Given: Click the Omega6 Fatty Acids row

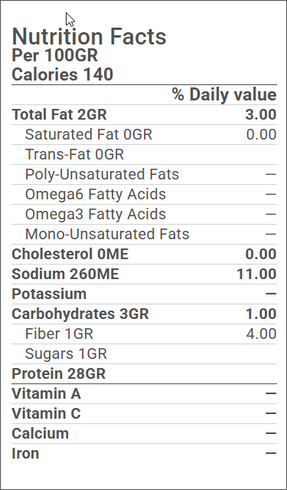Looking at the screenshot, I should 144,194.
